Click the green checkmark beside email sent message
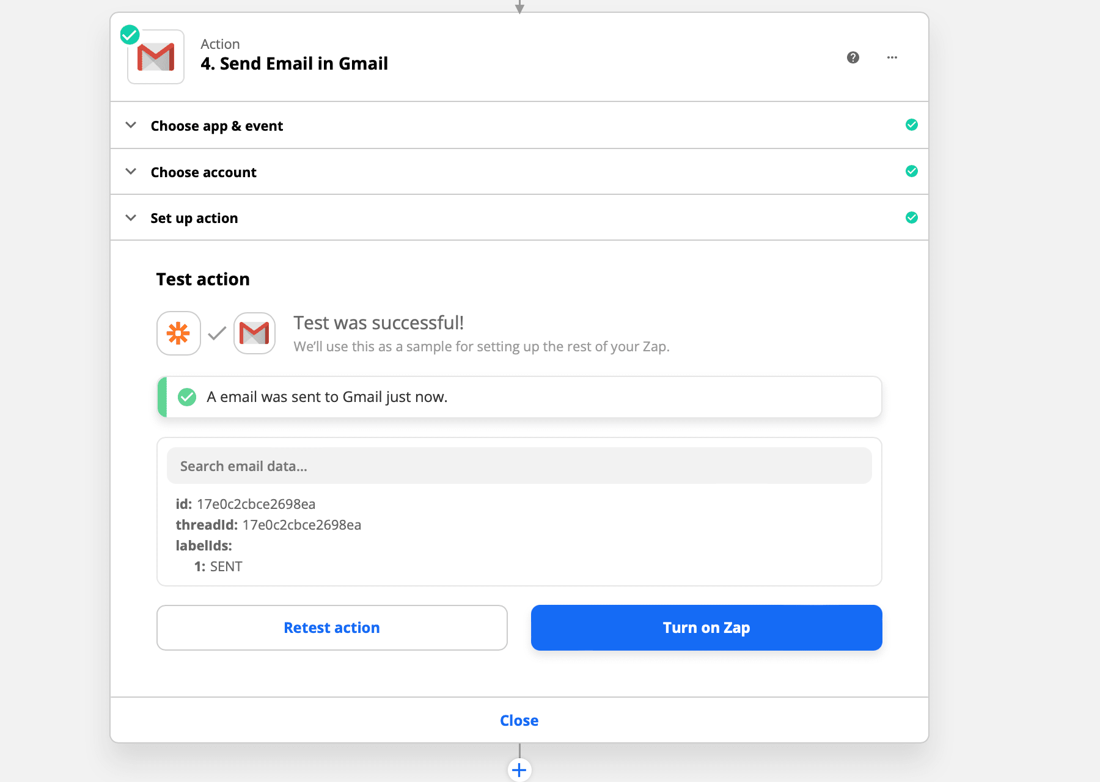This screenshot has width=1100, height=782. tap(187, 397)
